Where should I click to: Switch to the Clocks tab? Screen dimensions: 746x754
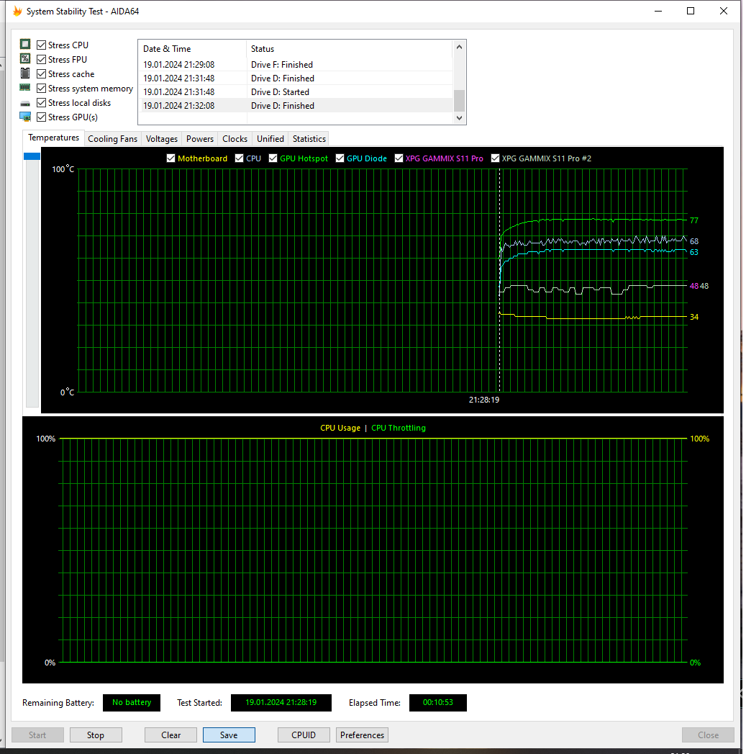point(235,139)
